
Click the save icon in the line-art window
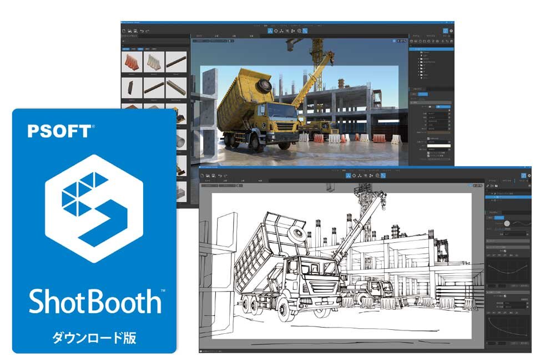pyautogui.click(x=214, y=176)
